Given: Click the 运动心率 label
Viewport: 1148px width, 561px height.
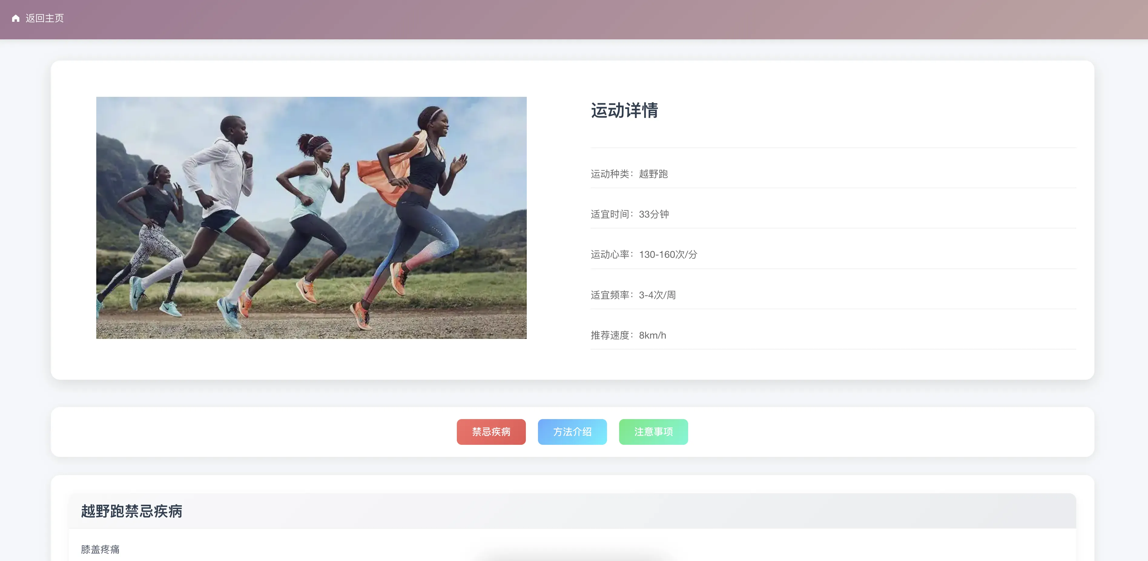Looking at the screenshot, I should pyautogui.click(x=610, y=254).
